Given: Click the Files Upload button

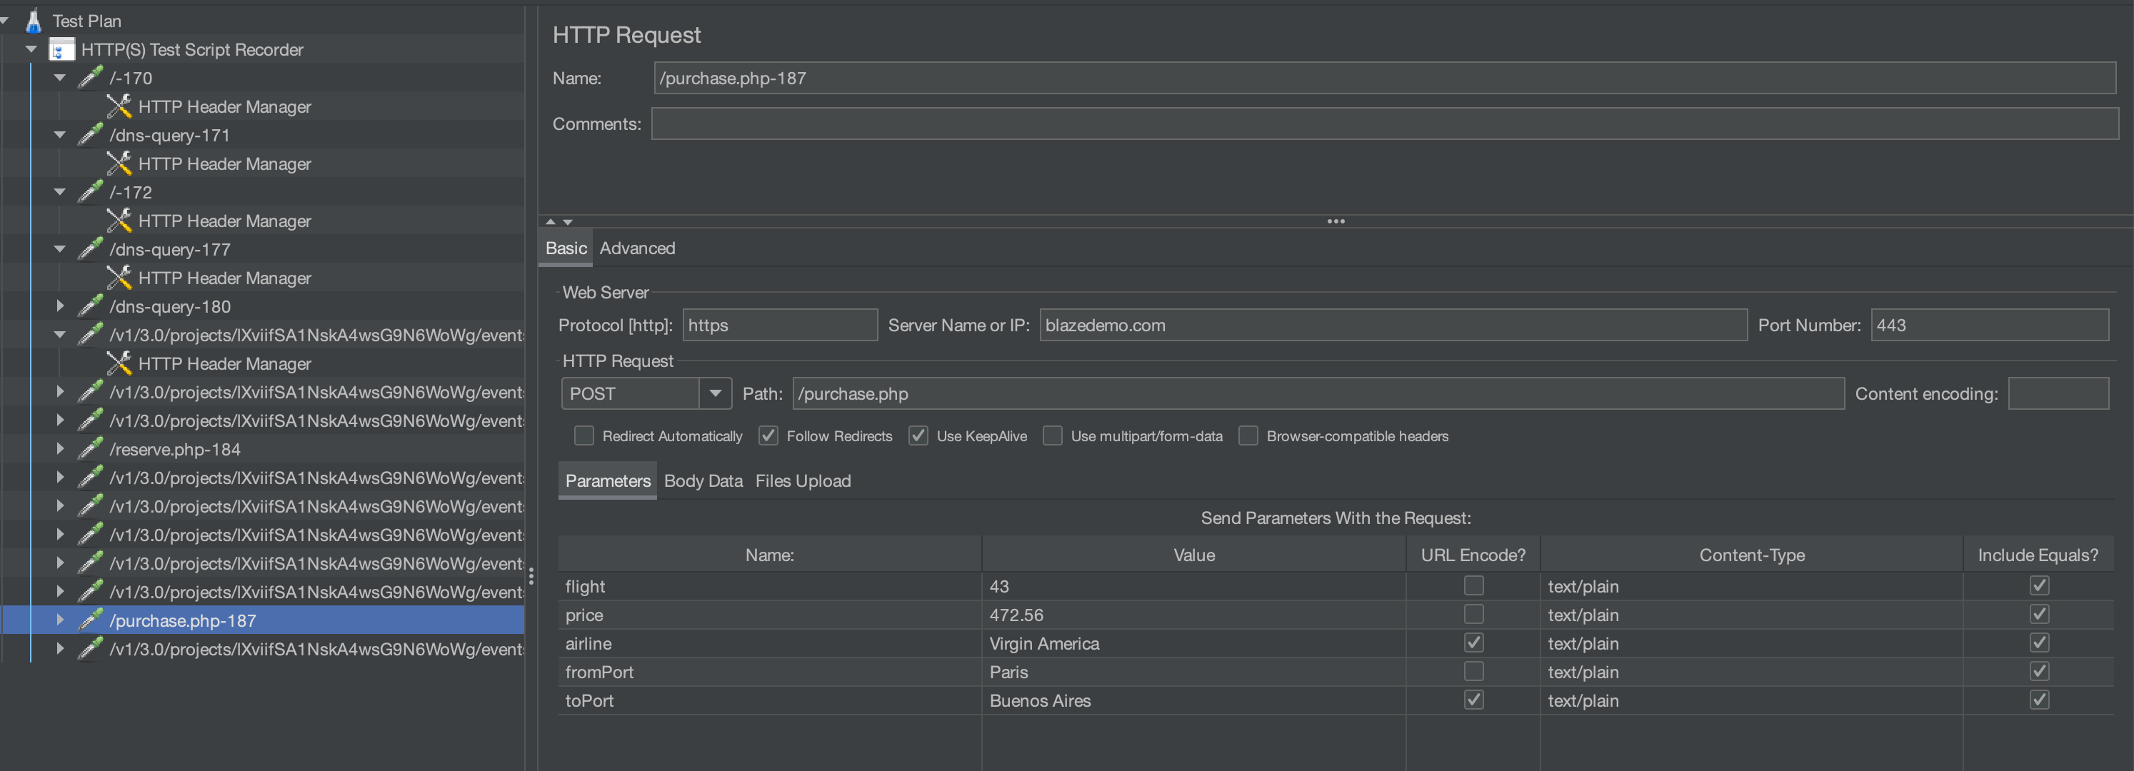Looking at the screenshot, I should [x=803, y=480].
